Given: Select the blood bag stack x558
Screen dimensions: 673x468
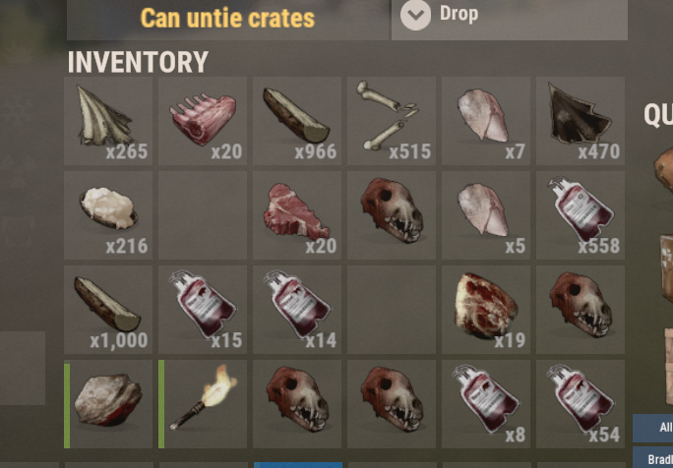Looking at the screenshot, I should coord(581,215).
